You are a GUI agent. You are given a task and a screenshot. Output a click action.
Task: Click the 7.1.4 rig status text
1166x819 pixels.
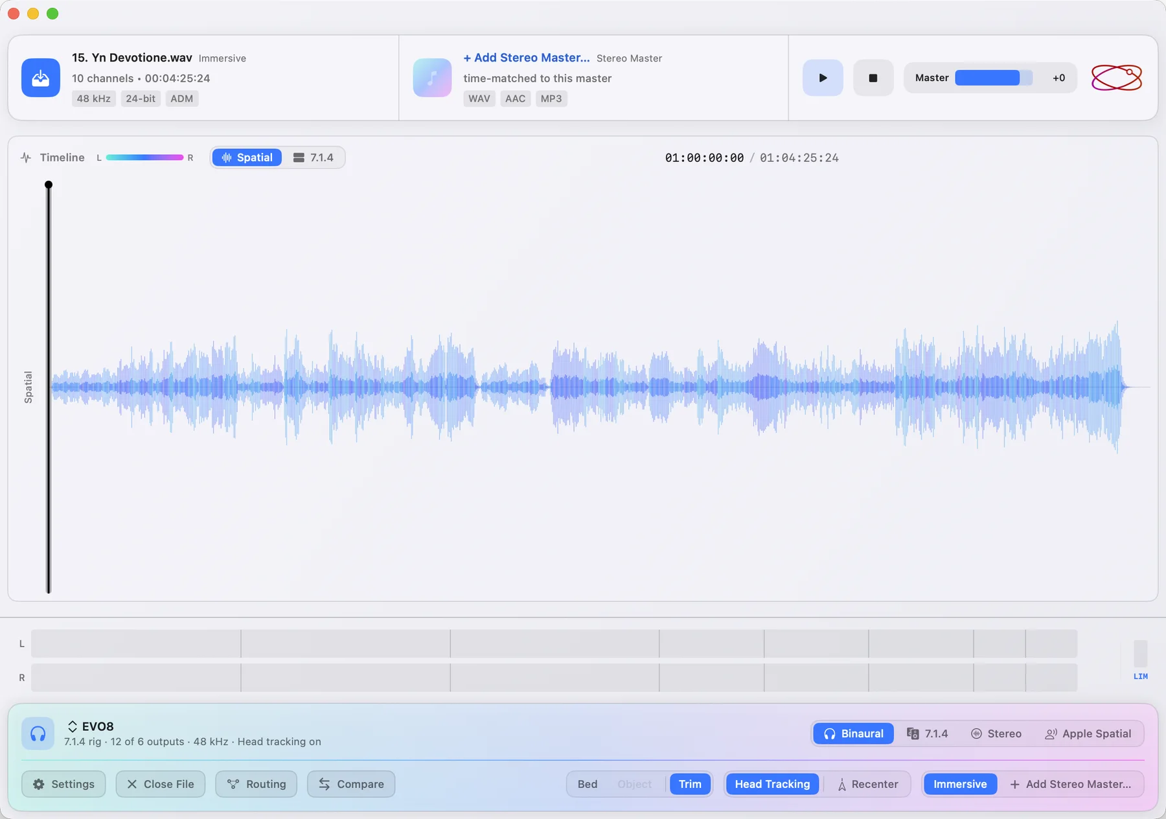pos(192,741)
